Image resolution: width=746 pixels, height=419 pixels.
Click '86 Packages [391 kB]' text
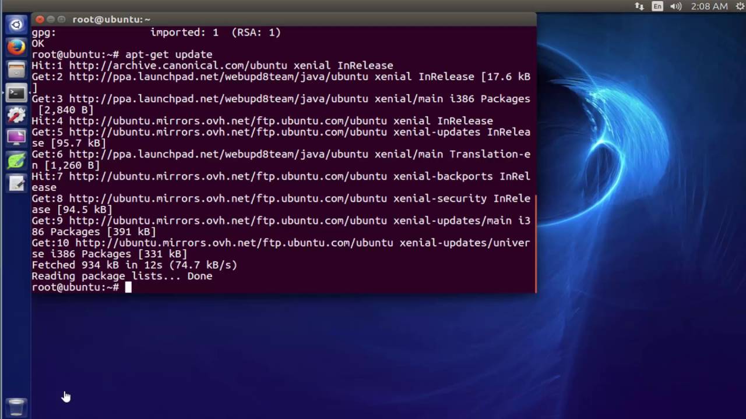pos(94,232)
